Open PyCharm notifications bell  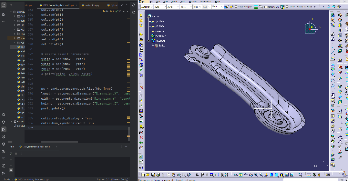133,5
